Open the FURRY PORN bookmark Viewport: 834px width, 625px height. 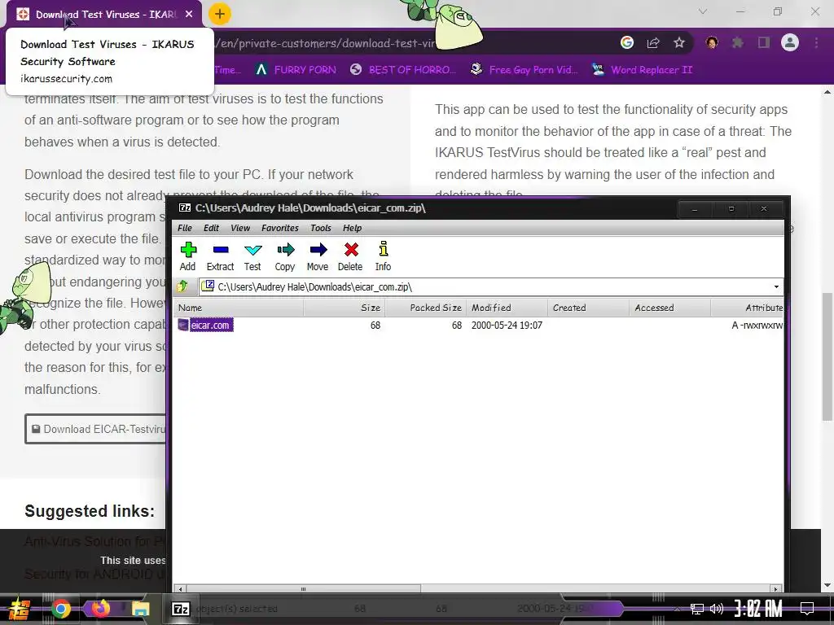click(296, 70)
